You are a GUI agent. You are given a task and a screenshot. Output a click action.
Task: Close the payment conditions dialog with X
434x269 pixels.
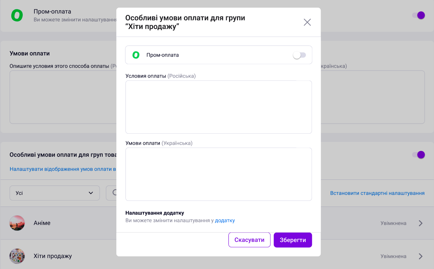click(x=307, y=22)
